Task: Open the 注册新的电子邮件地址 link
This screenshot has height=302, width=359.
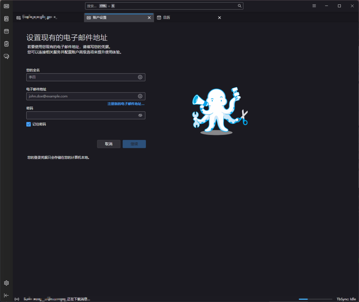Action: point(126,104)
